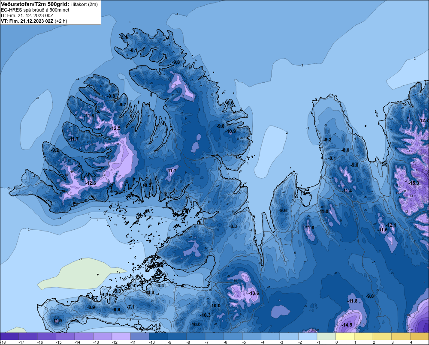Click the '-5.3' temperature value on the map

click(118, 291)
